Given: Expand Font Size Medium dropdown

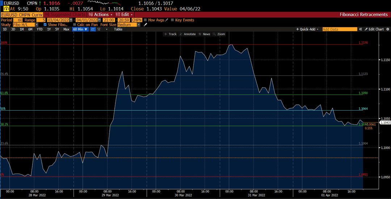Looking at the screenshot, I should (x=139, y=25).
